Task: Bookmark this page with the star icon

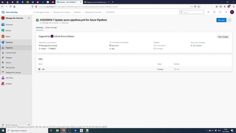Action: click(198, 7)
